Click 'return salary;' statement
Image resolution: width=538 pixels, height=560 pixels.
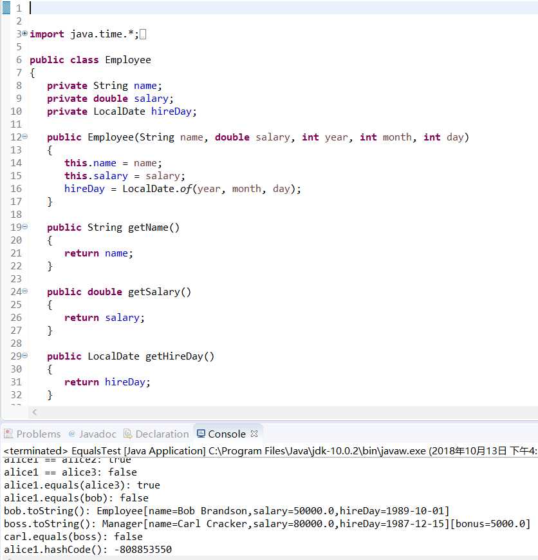click(x=104, y=318)
